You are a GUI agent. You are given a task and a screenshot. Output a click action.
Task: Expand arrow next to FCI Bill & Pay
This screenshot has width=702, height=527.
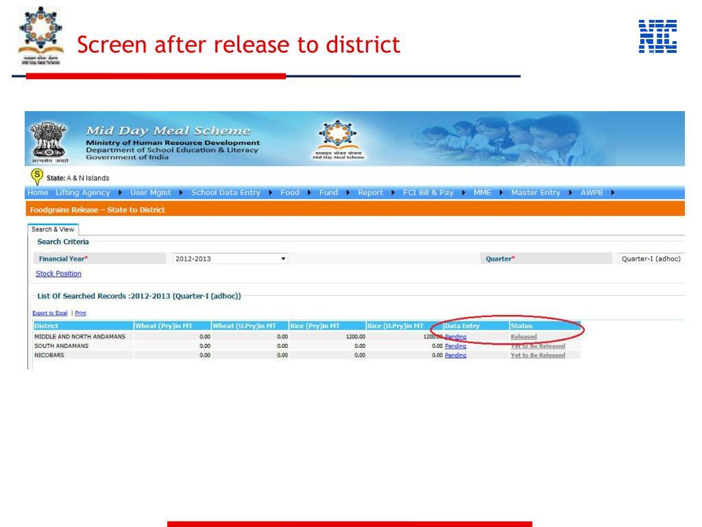[x=463, y=192]
